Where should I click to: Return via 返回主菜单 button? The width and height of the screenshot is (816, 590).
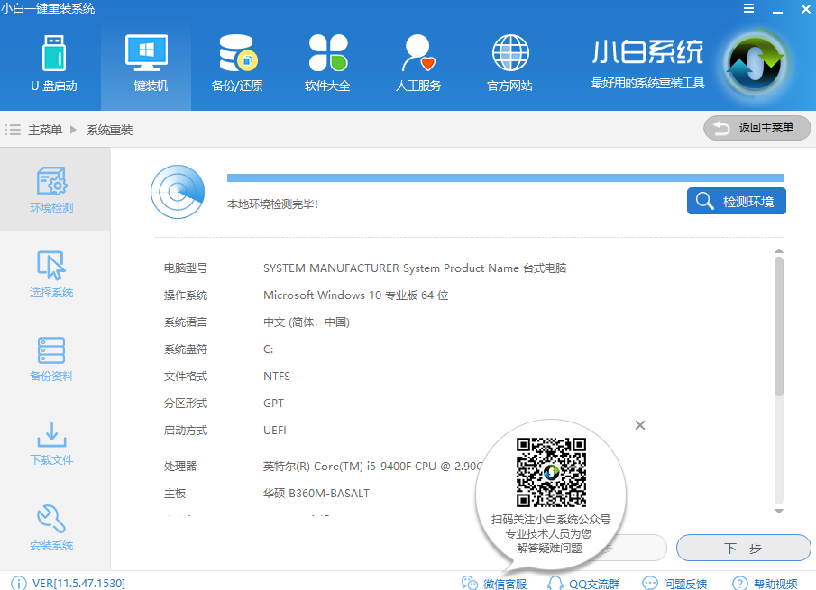pyautogui.click(x=756, y=128)
